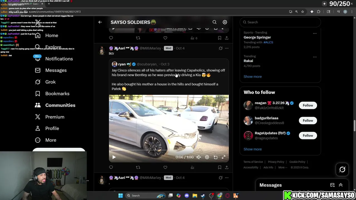Expand More footer links
The height and width of the screenshot is (200, 356).
(x=283, y=167)
